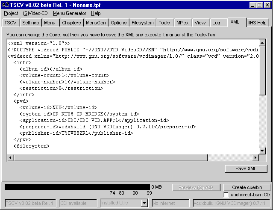Switch to the MenuGen tab
This screenshot has width=273, height=210.
click(x=96, y=23)
